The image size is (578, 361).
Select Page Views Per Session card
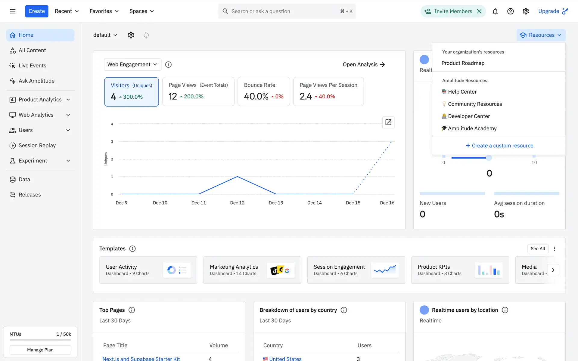pyautogui.click(x=328, y=91)
